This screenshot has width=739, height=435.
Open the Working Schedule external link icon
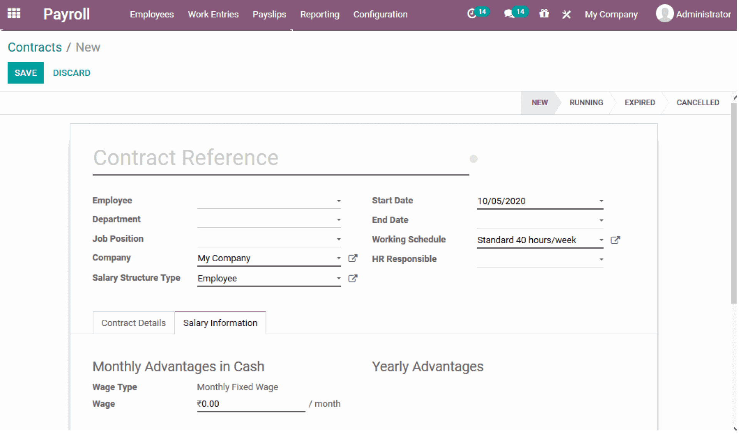tap(615, 240)
